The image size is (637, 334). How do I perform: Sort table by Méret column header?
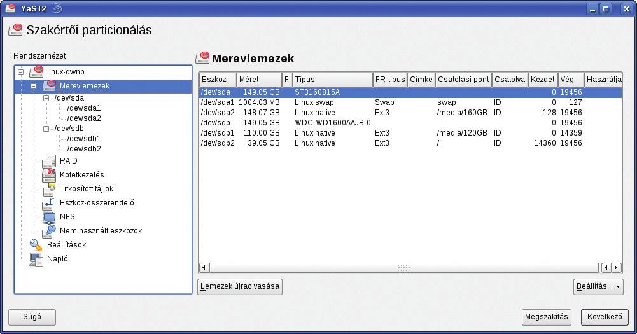(x=259, y=80)
